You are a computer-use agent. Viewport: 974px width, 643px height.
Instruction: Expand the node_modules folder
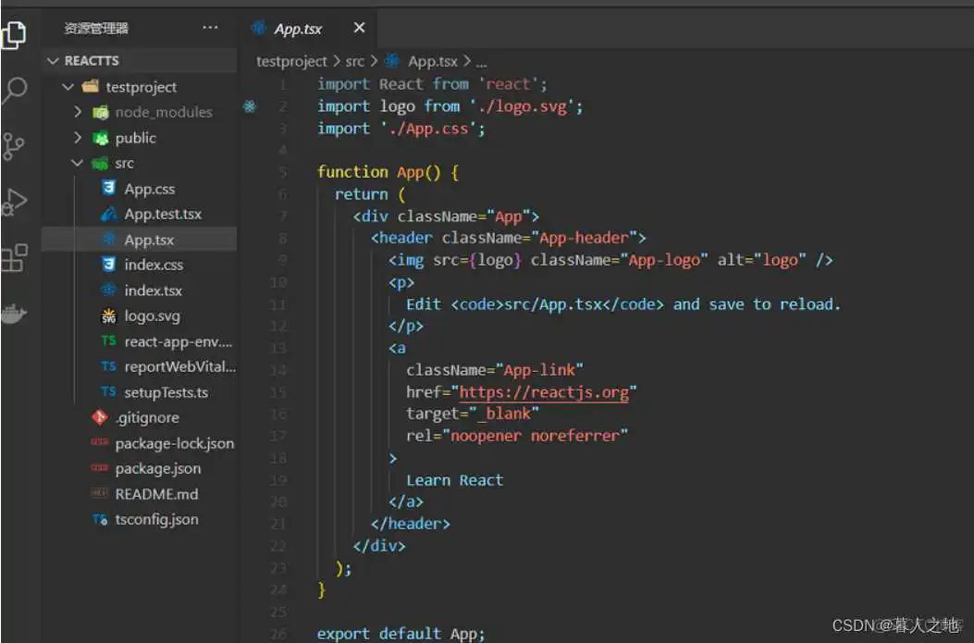(x=80, y=112)
